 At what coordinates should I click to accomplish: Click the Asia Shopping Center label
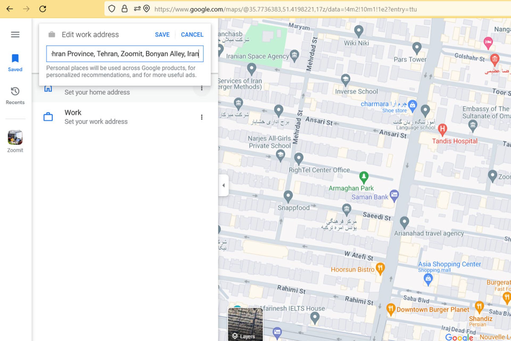(x=450, y=264)
